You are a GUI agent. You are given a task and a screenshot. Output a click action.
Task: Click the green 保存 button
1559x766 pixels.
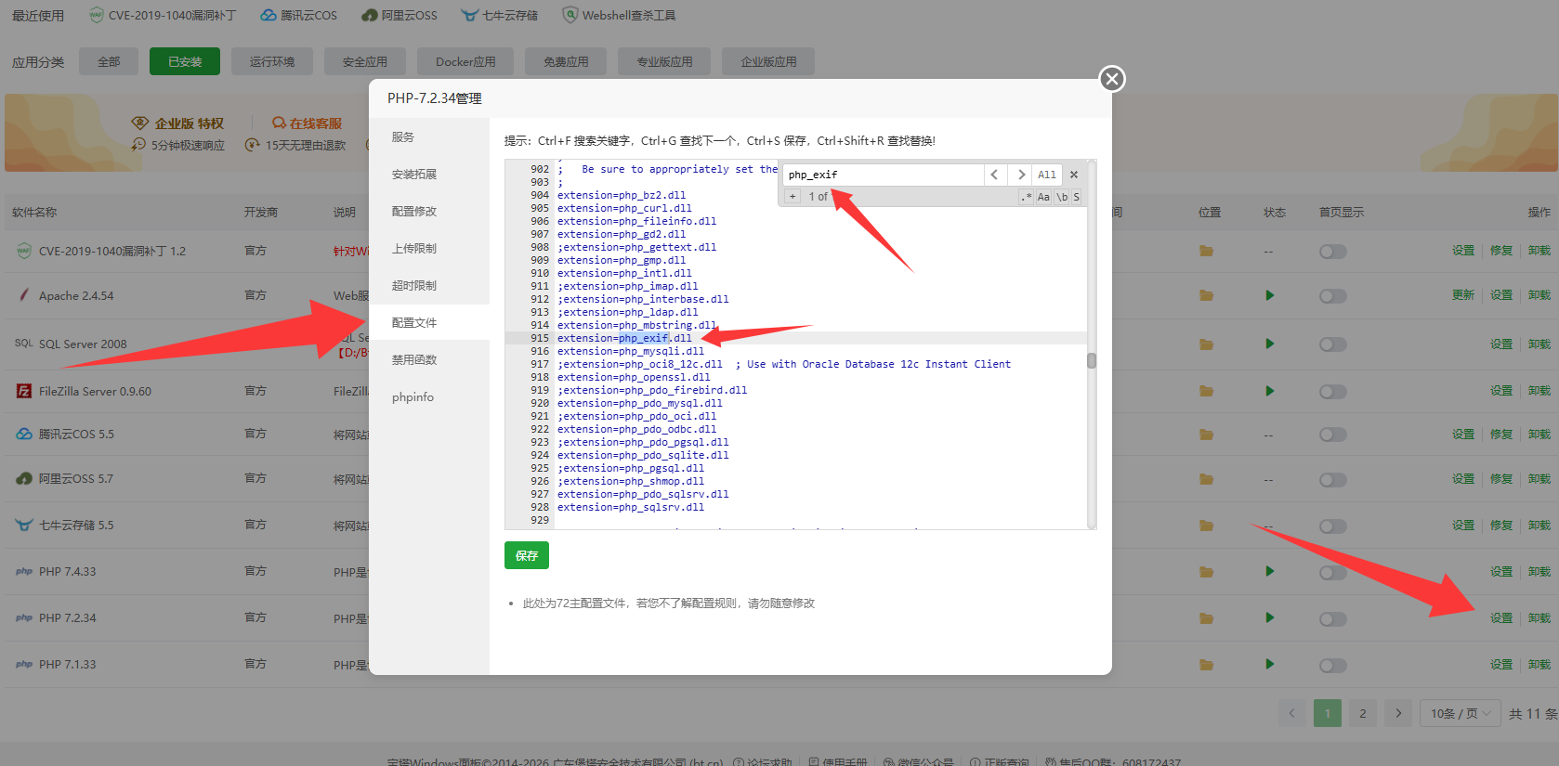527,555
